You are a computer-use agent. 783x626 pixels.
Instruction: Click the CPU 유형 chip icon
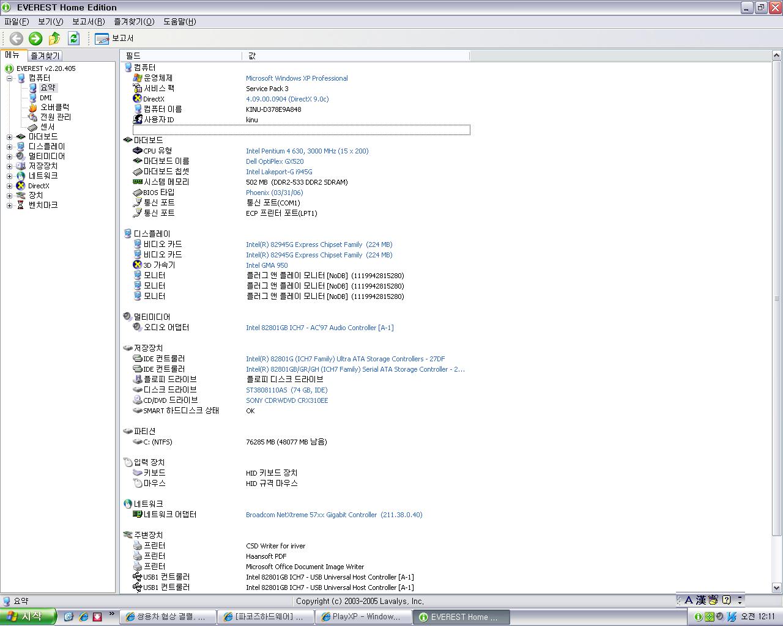click(138, 151)
